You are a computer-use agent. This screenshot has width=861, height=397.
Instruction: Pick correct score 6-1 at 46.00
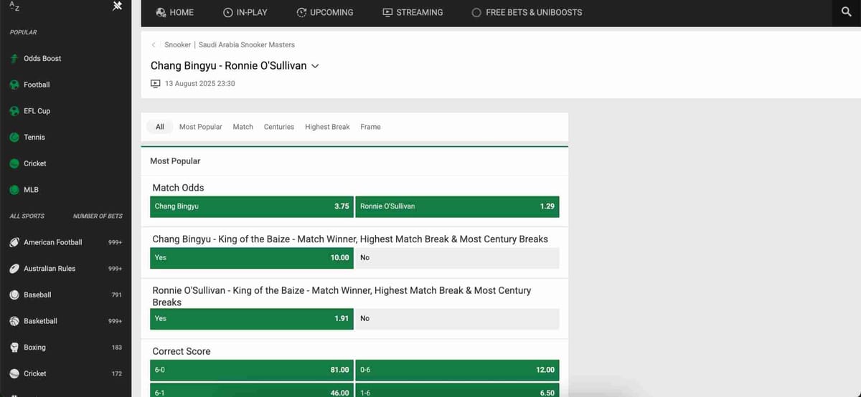tap(252, 391)
